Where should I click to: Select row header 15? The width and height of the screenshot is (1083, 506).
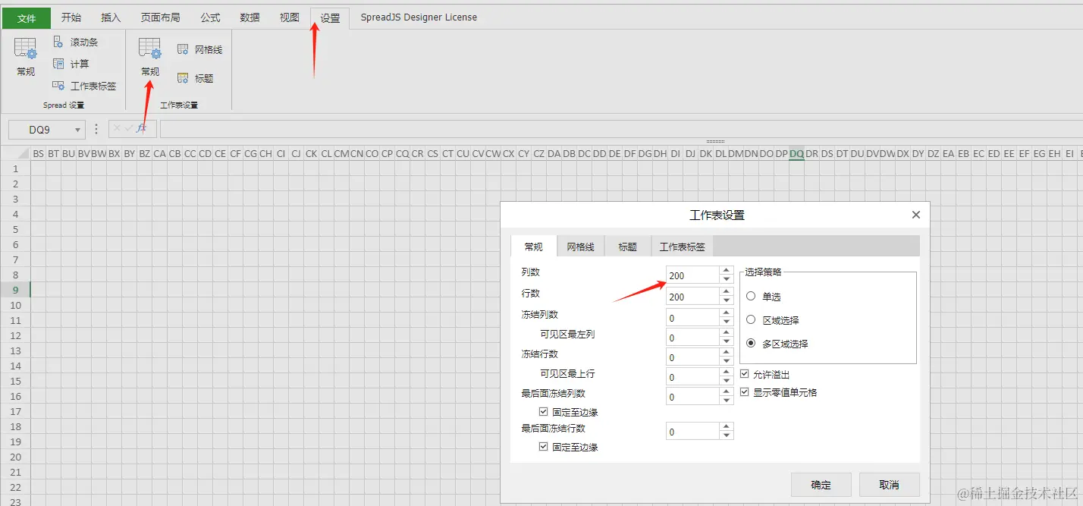coord(14,381)
